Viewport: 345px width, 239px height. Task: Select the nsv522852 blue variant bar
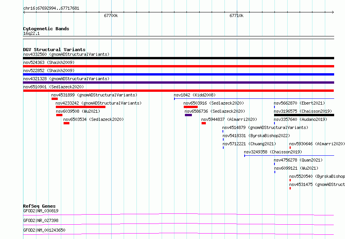point(178,74)
